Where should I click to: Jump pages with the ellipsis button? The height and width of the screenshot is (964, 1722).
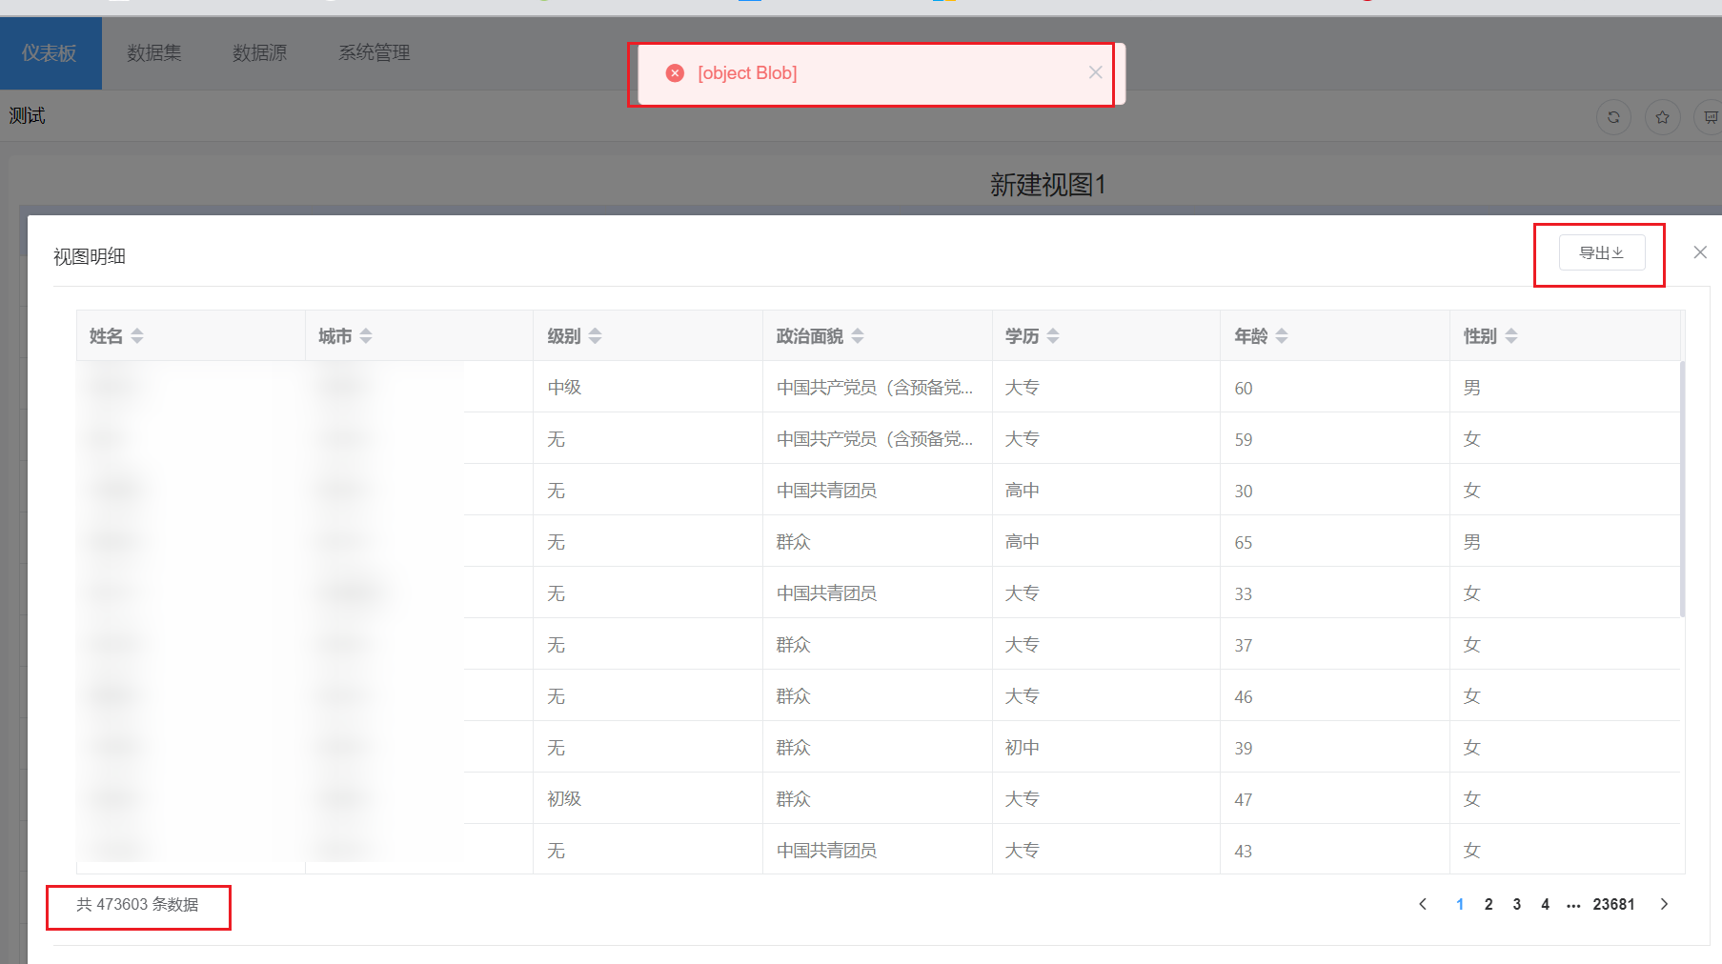[1573, 905]
